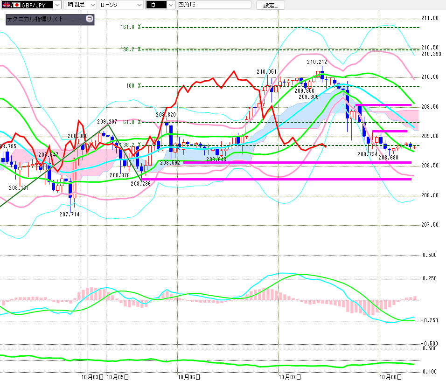Click the 0.250 MACD axis value
The width and height of the screenshot is (446, 381).
coord(430,278)
